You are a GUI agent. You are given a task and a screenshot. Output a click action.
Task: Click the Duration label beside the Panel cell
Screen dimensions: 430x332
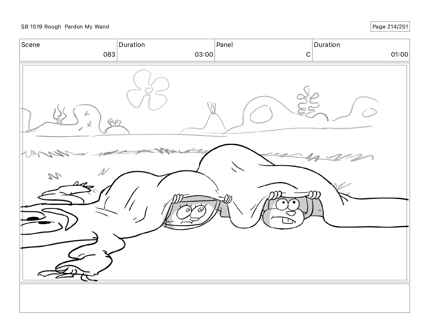coord(327,45)
